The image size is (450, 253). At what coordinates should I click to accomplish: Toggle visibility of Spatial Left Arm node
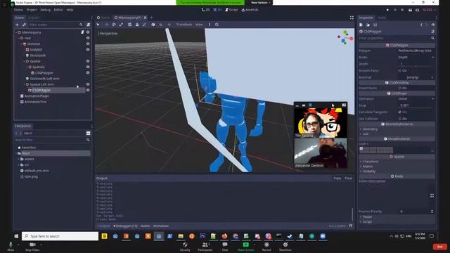(88, 84)
